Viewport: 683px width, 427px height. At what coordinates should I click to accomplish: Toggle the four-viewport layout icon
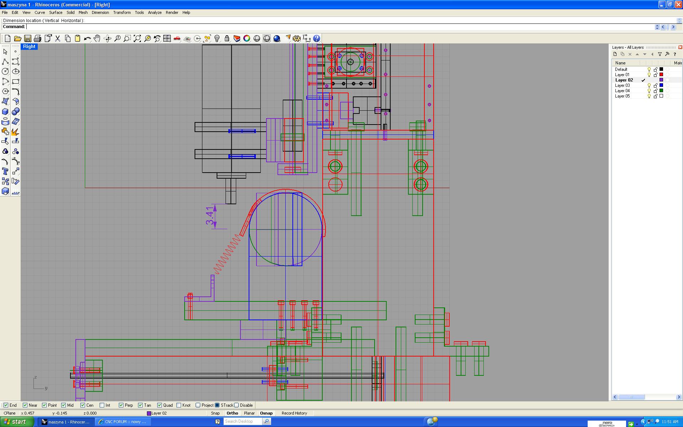click(167, 38)
